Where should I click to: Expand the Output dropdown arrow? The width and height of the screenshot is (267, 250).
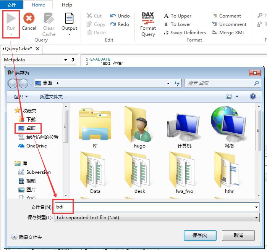(x=69, y=34)
